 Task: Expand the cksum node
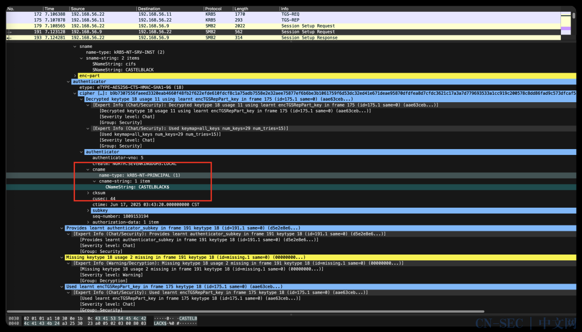click(x=88, y=193)
